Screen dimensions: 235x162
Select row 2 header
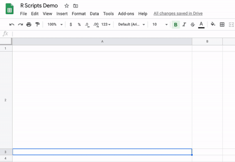click(5, 100)
